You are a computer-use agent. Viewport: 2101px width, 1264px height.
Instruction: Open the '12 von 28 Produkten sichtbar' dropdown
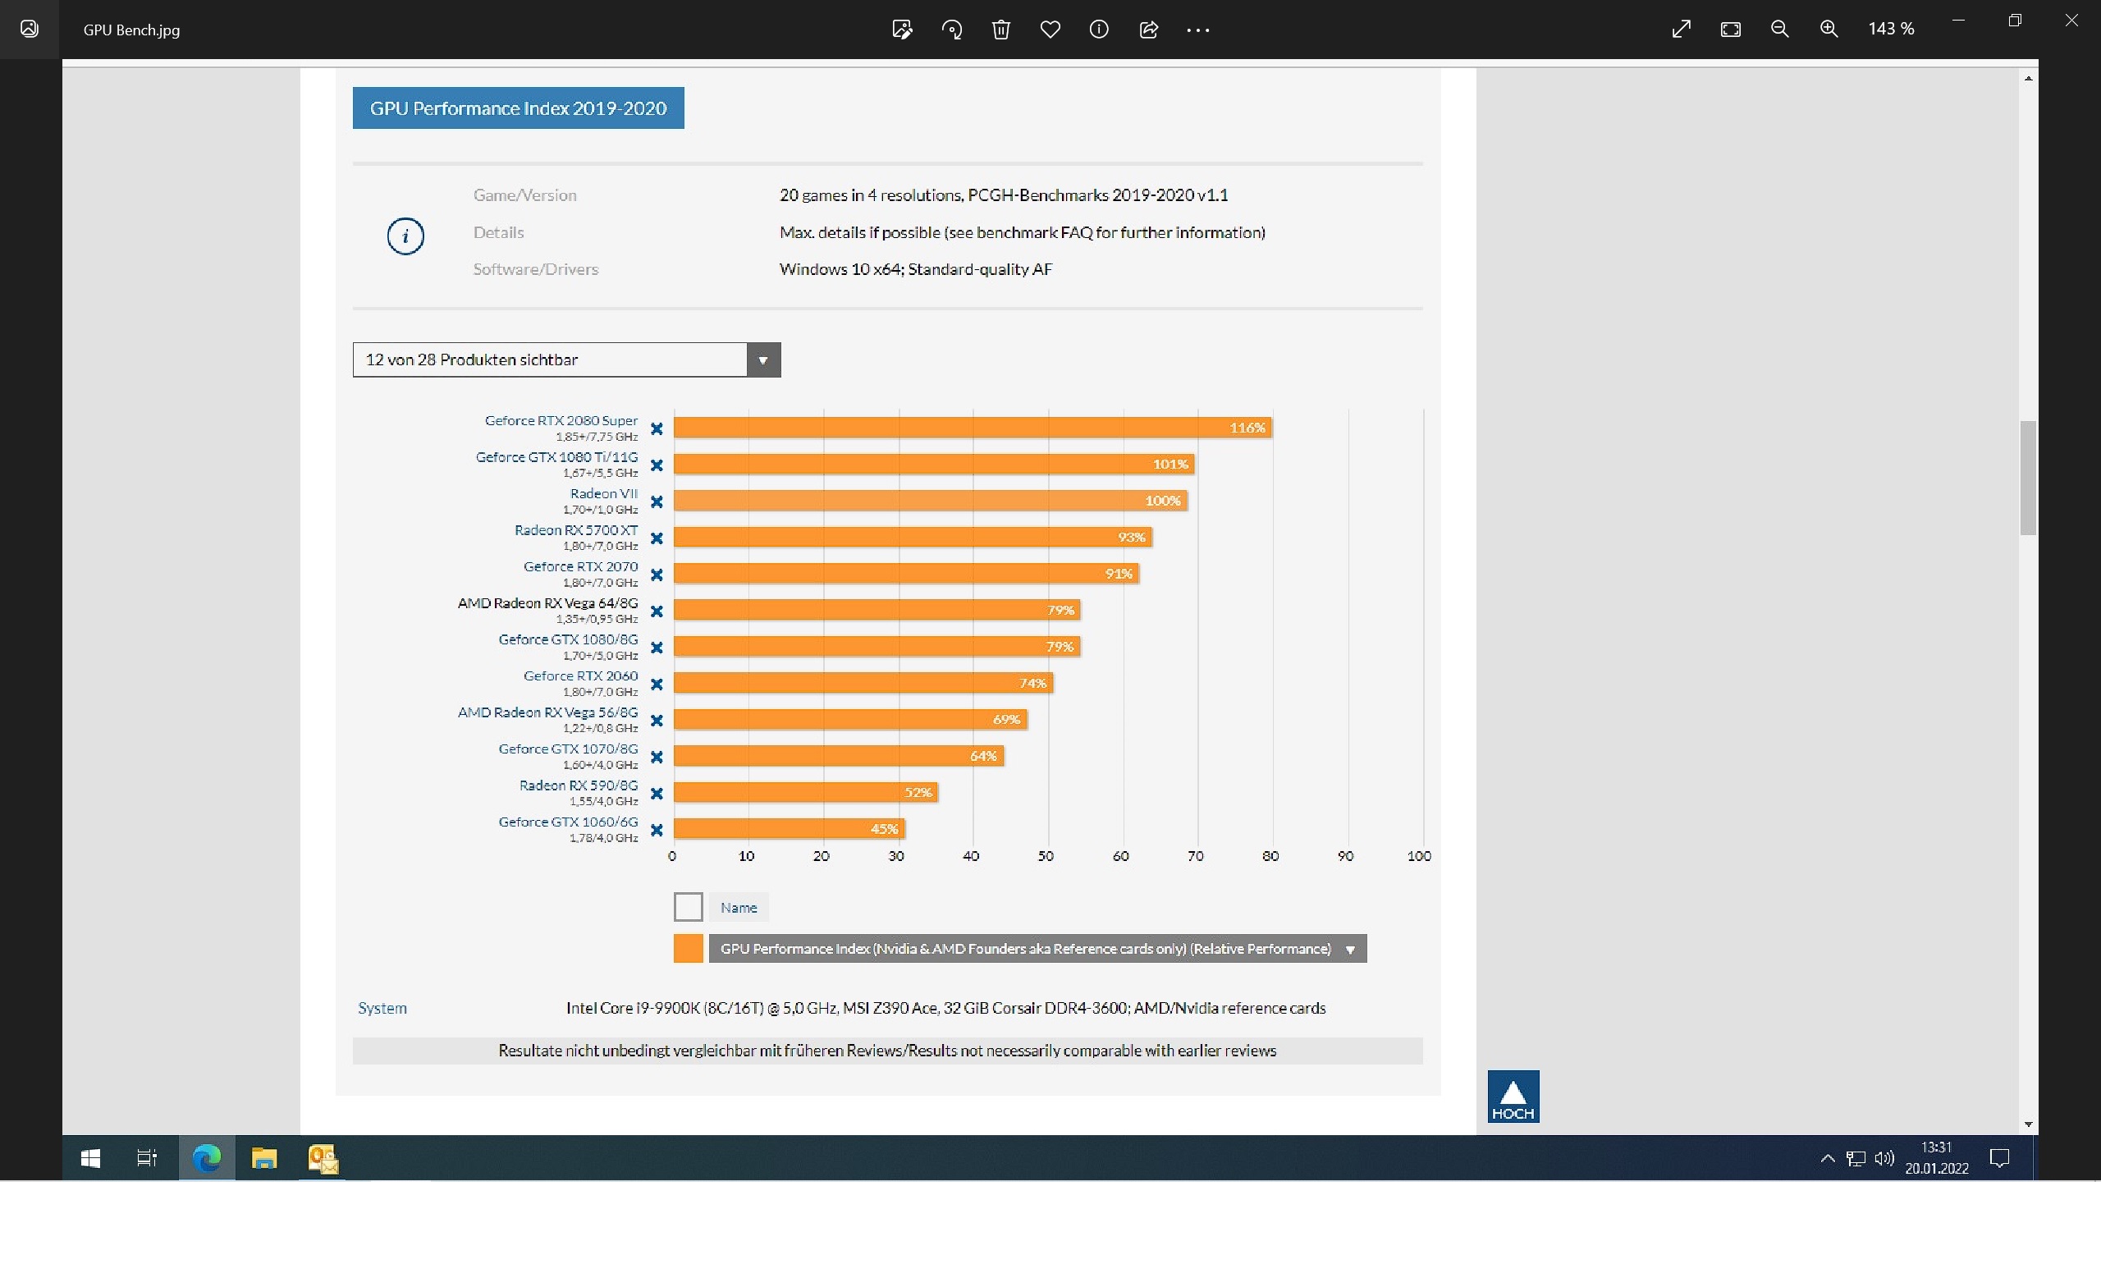(763, 360)
